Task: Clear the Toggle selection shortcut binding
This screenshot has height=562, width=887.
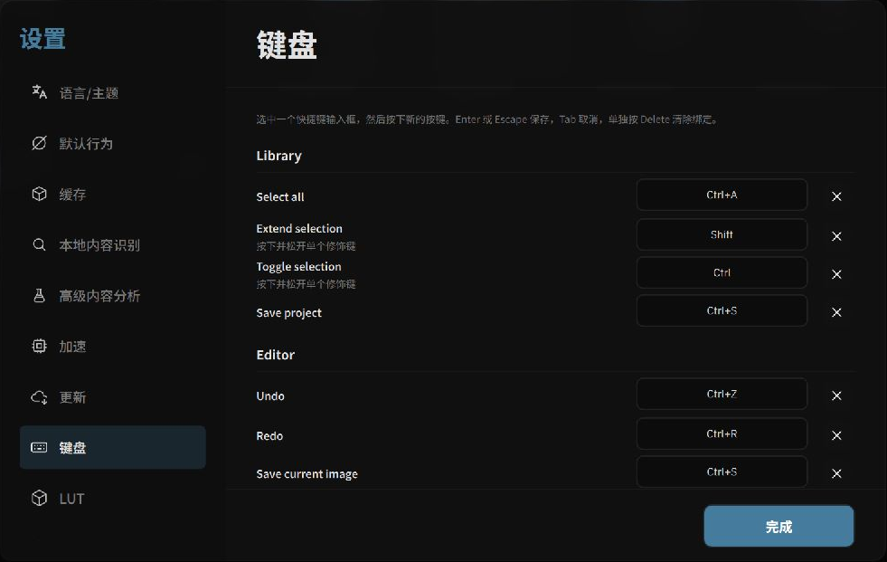Action: coord(836,274)
